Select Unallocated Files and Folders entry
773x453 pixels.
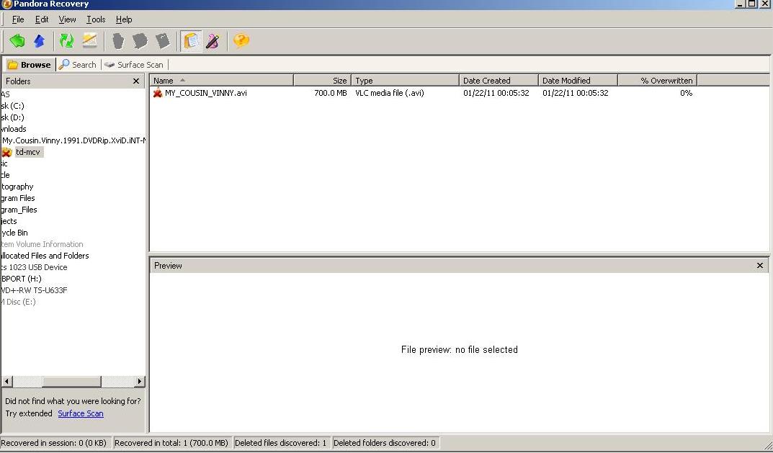click(45, 256)
